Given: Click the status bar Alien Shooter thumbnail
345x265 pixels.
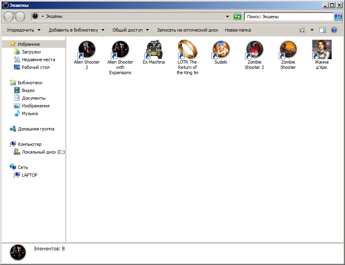Looking at the screenshot, I should tap(18, 253).
